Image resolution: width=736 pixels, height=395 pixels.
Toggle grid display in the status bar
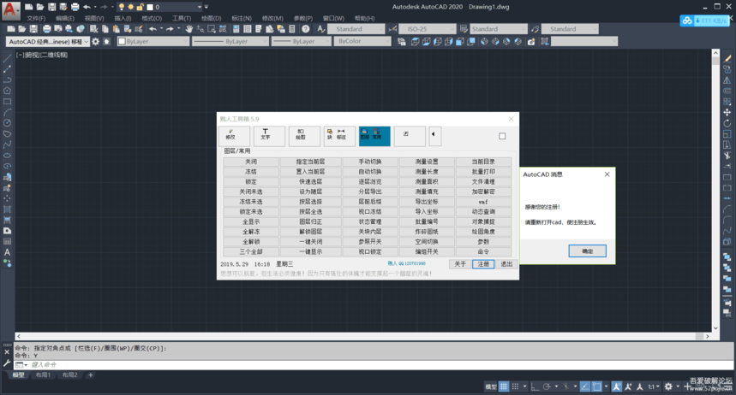pos(504,386)
